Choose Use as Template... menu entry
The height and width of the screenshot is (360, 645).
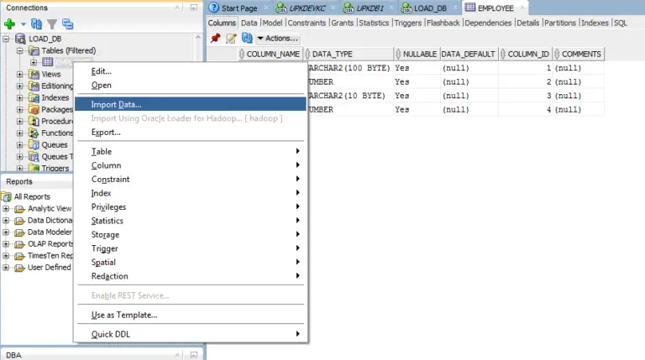(x=124, y=316)
